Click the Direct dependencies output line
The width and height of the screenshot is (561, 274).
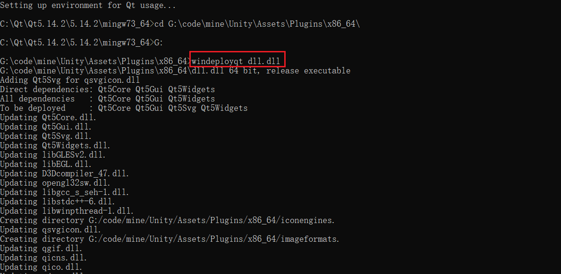[108, 89]
